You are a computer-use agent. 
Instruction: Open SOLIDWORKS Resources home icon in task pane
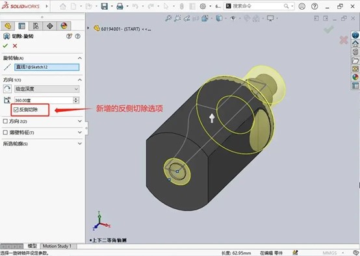(x=355, y=44)
